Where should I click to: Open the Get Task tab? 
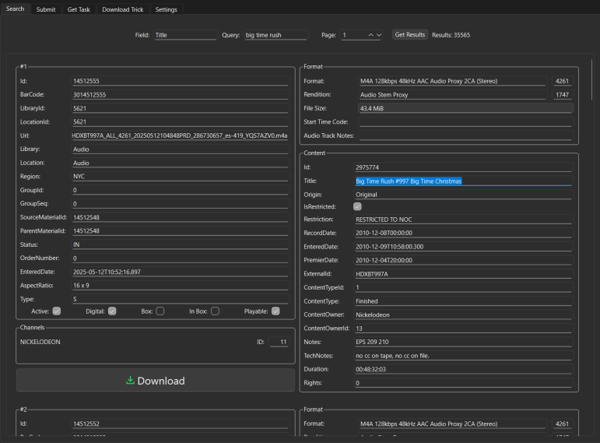click(x=79, y=9)
